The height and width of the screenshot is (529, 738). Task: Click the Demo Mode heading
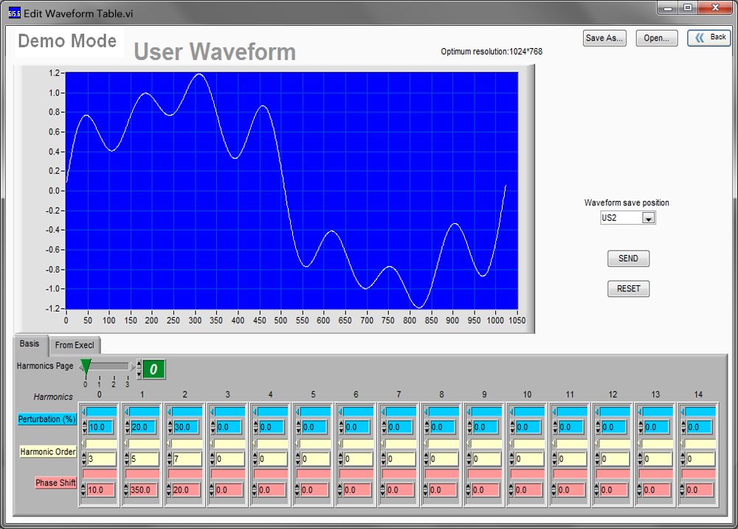67,41
